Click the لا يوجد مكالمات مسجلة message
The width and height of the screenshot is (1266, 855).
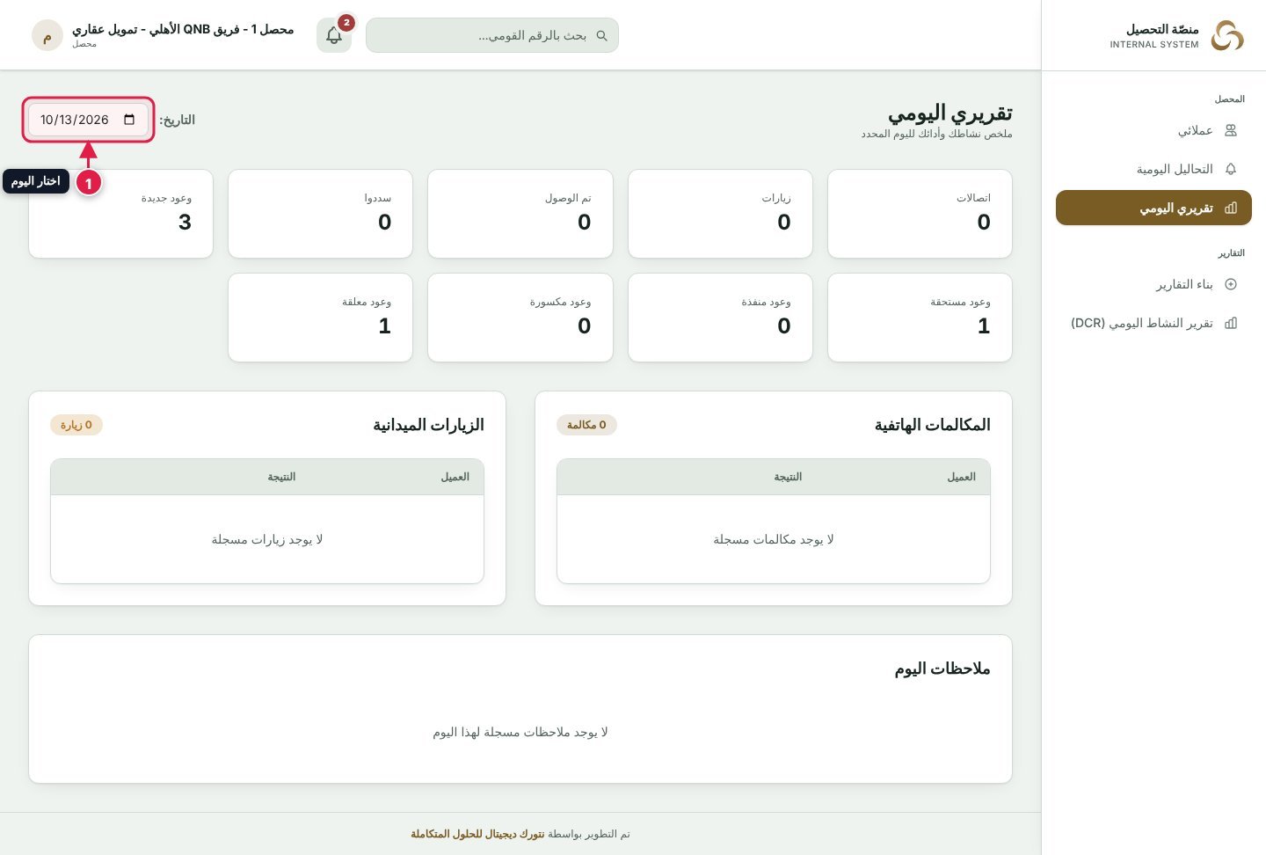(x=774, y=539)
